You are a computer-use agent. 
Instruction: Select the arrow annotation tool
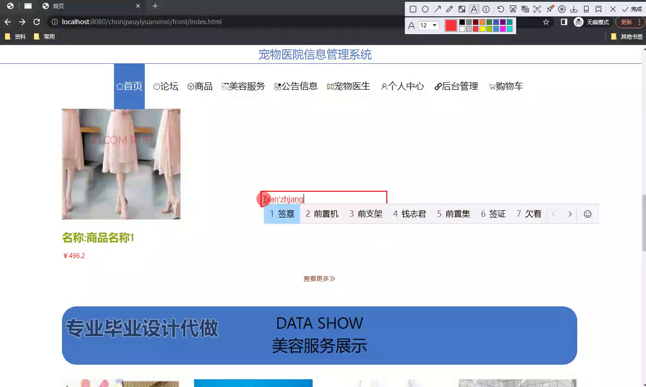click(x=437, y=9)
